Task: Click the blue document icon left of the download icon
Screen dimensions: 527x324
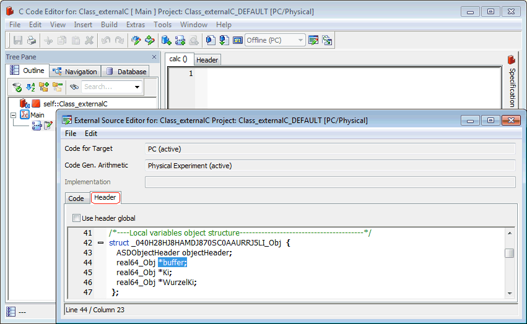Action: pos(211,40)
